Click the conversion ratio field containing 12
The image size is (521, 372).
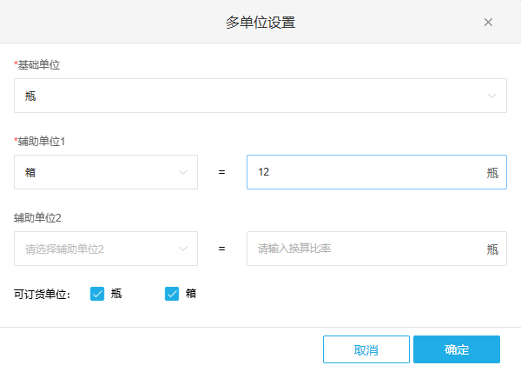(377, 172)
